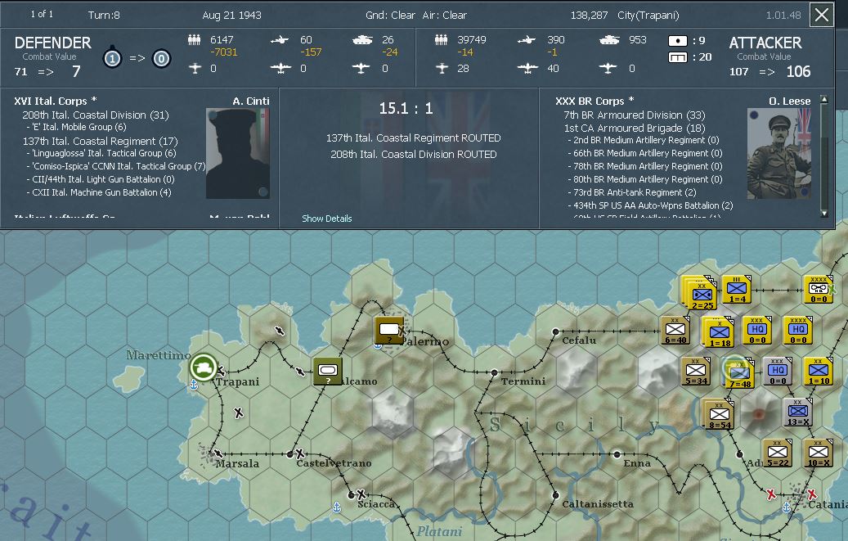Click the '15.1 : 1' odds ratio

click(406, 108)
